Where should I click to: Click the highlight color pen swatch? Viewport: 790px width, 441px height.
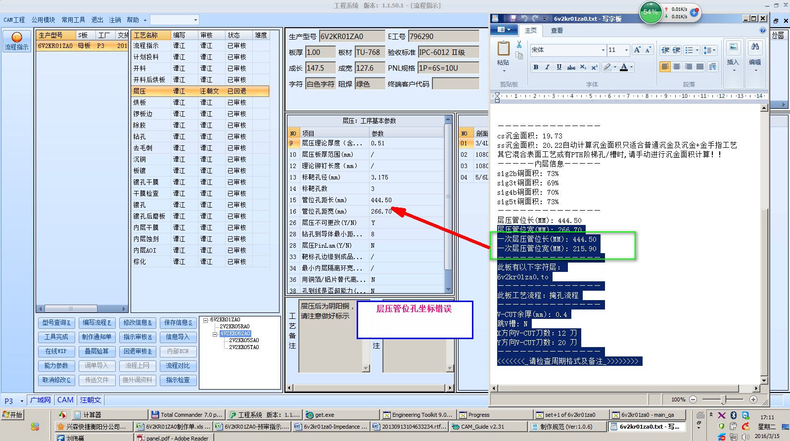point(607,67)
